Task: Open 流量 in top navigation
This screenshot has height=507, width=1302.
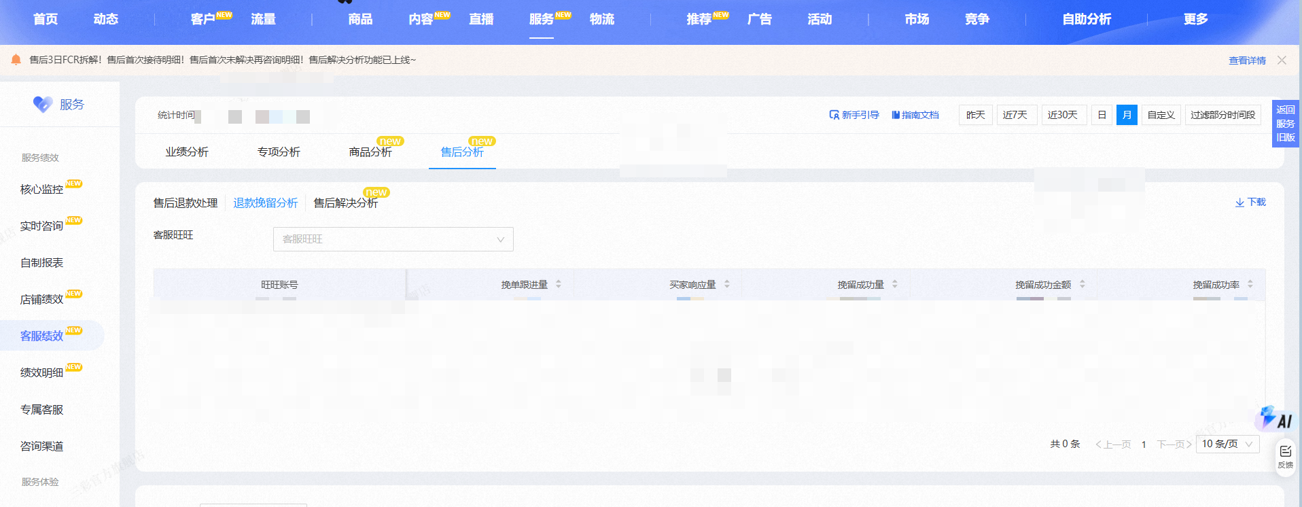Action: 264,19
